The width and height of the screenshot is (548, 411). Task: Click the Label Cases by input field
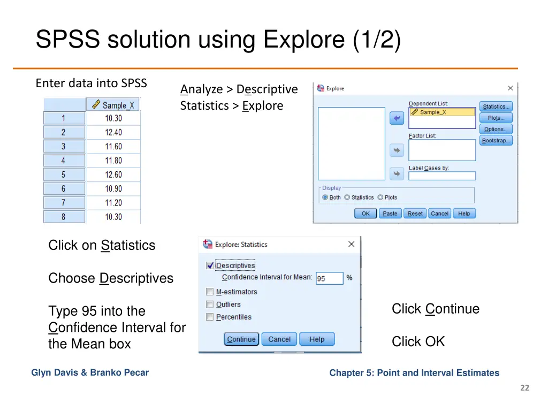[442, 176]
